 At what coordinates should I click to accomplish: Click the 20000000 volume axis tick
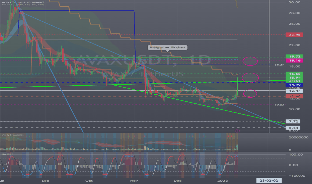click(x=299, y=137)
